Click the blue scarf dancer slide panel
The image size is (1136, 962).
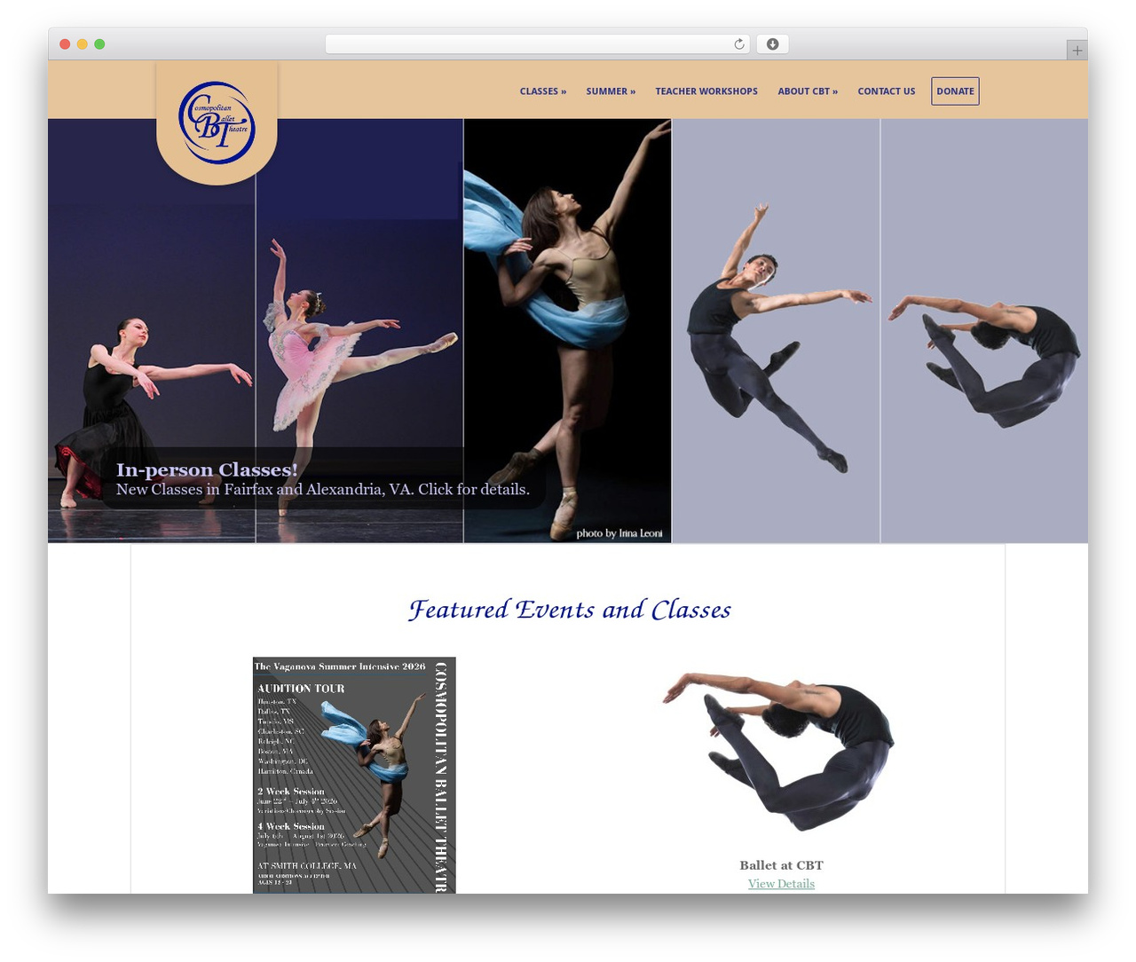coord(567,330)
